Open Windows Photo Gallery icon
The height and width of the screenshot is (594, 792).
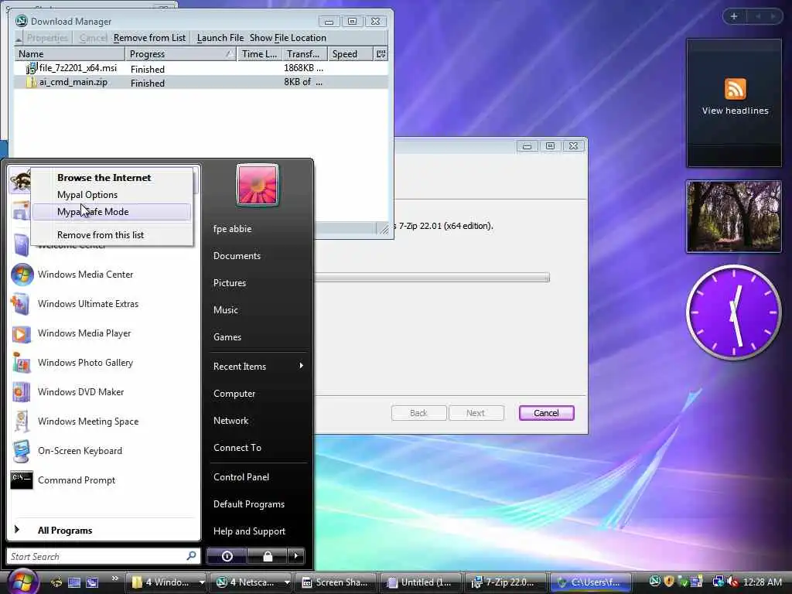(x=21, y=363)
